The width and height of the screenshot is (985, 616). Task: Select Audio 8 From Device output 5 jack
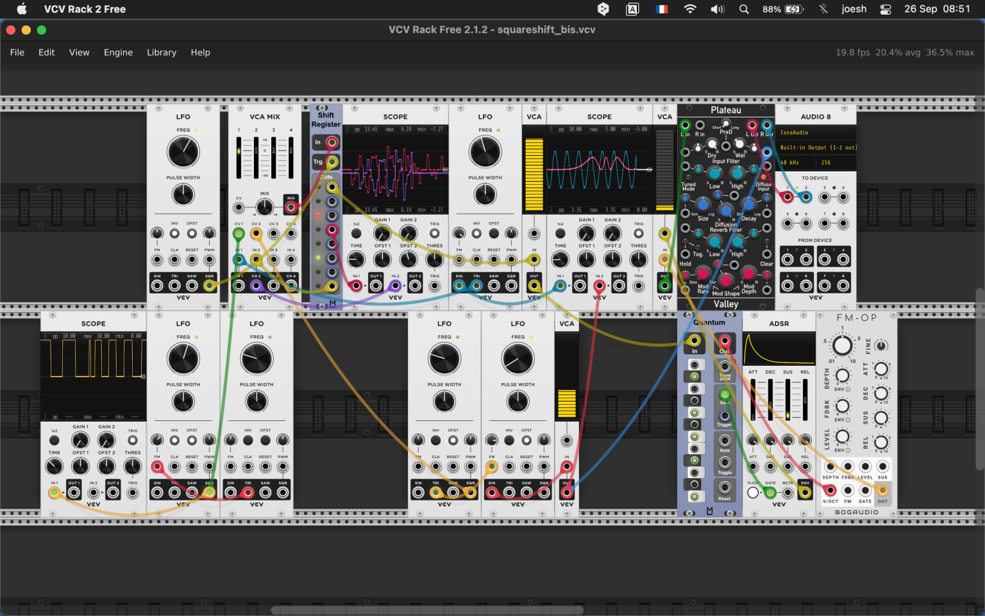[788, 285]
